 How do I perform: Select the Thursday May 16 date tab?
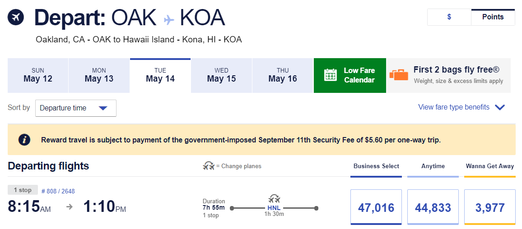[283, 75]
